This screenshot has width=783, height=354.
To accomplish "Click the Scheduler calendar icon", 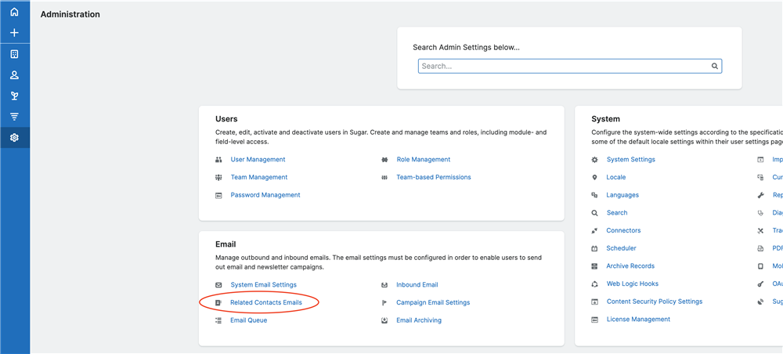I will pyautogui.click(x=595, y=248).
